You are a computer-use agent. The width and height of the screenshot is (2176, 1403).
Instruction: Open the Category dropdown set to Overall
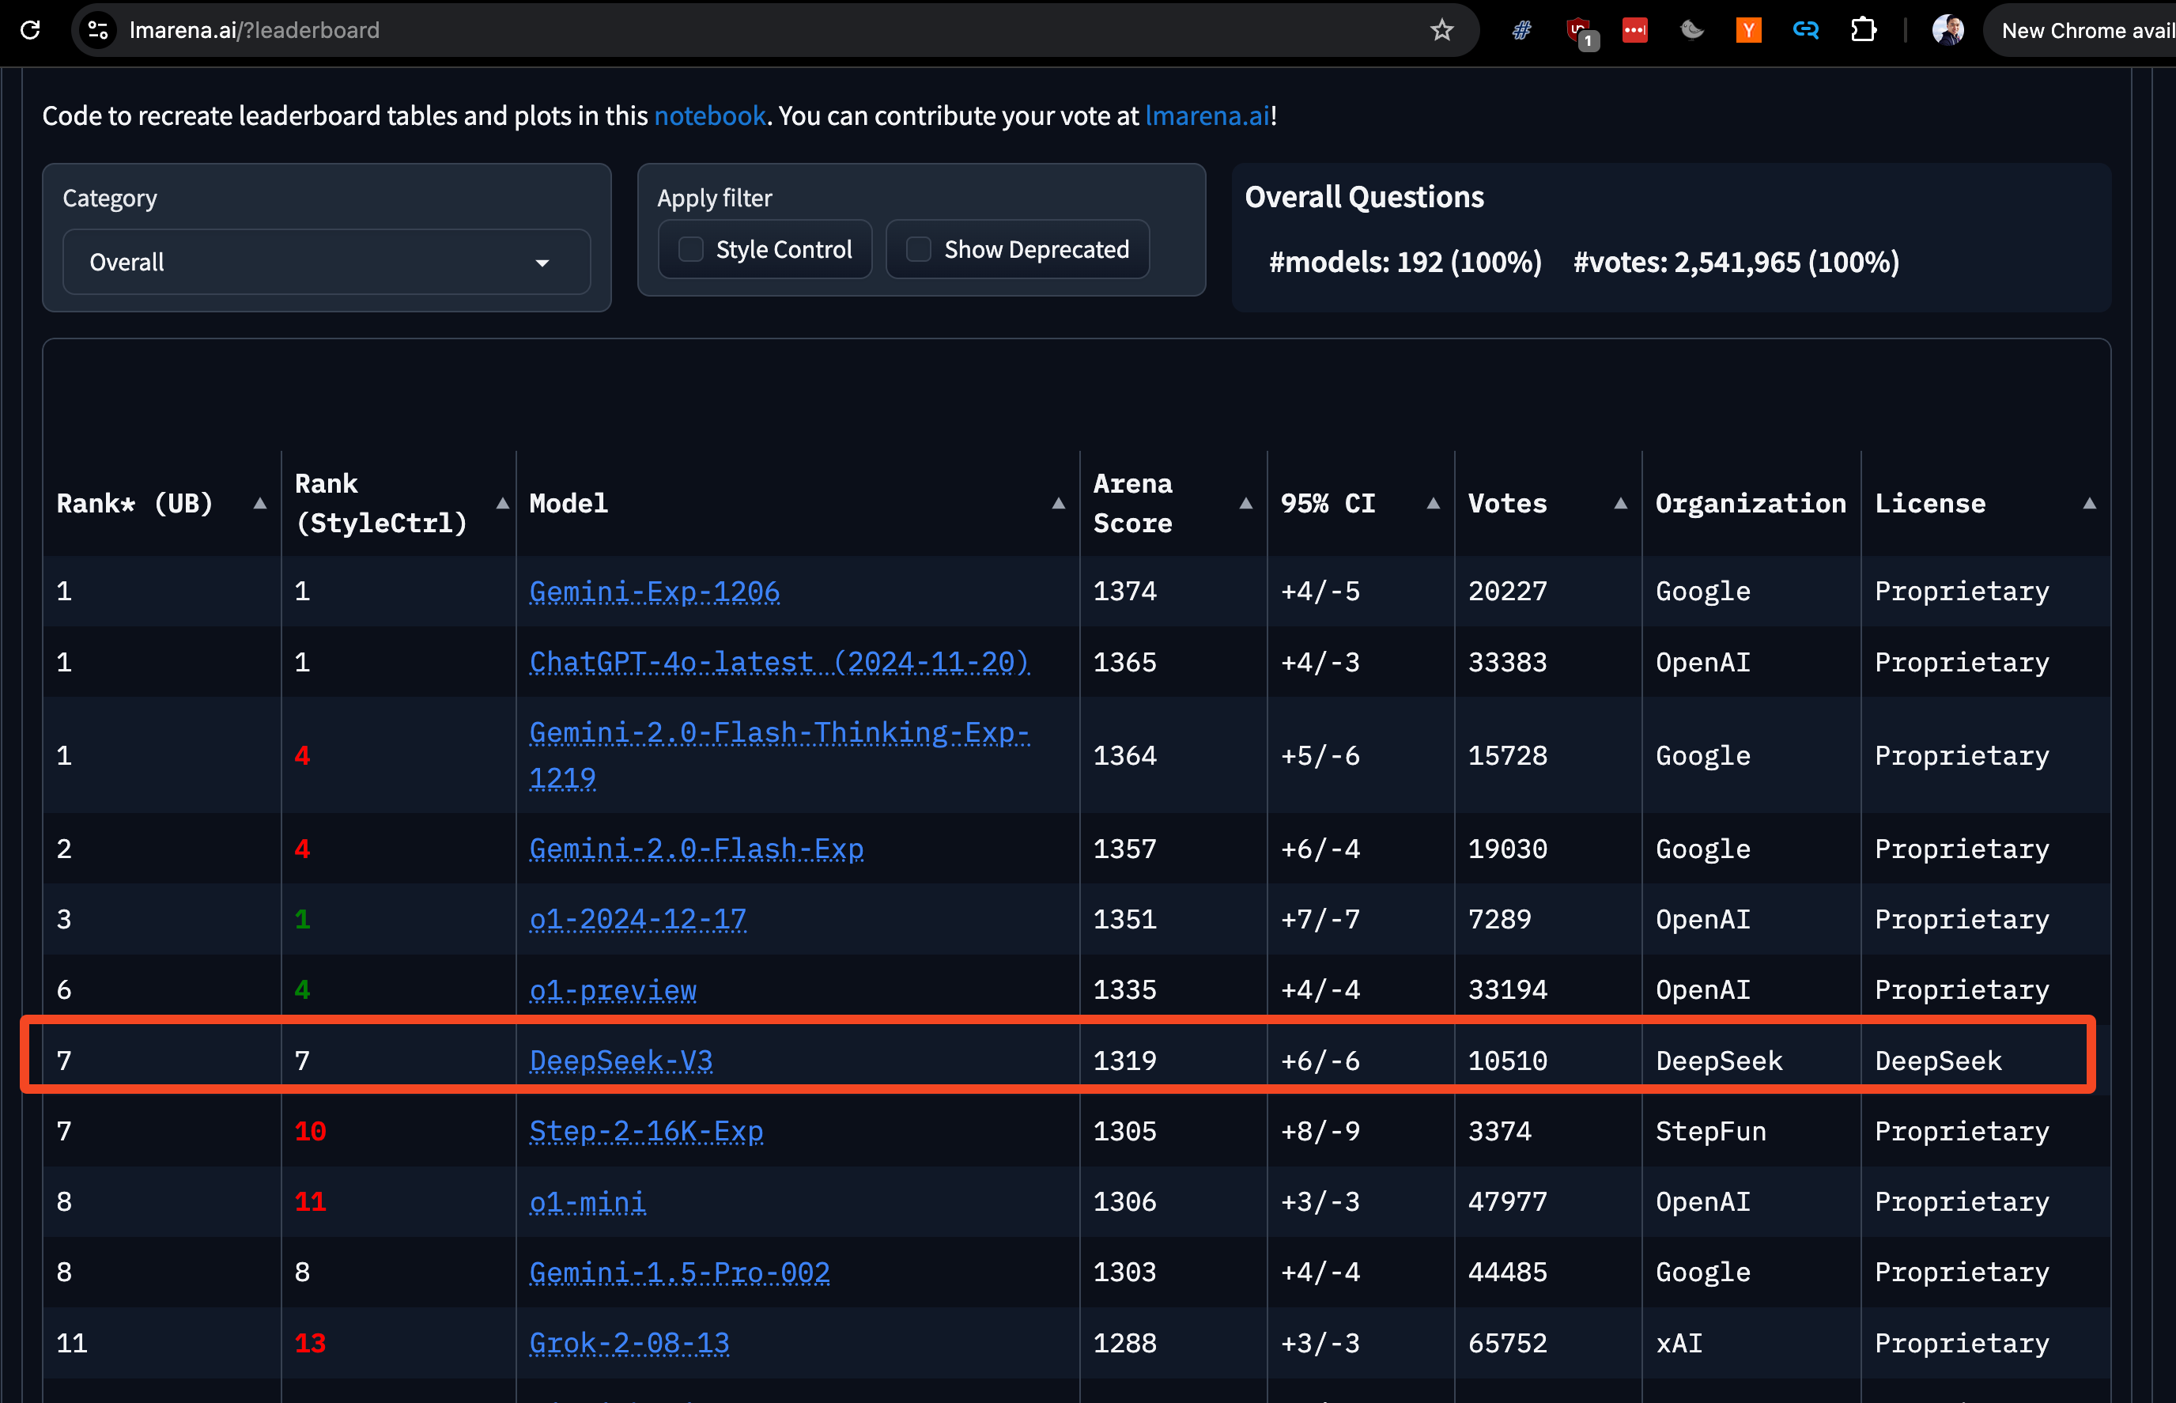tap(326, 263)
